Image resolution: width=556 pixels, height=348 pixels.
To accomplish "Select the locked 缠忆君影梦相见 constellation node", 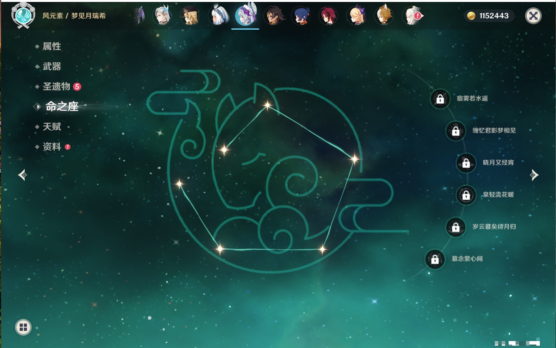I will (x=456, y=131).
